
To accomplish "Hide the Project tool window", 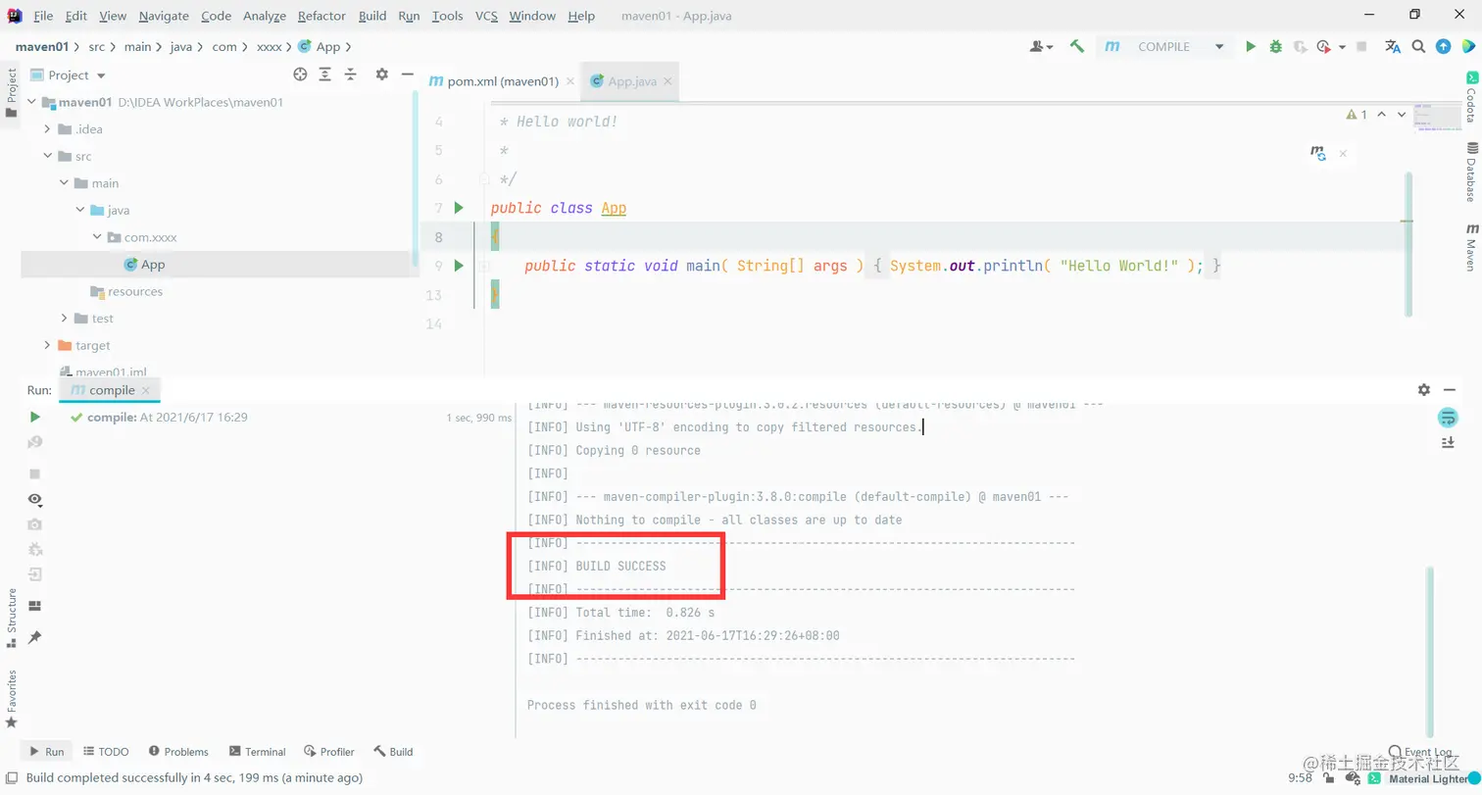I will click(407, 75).
